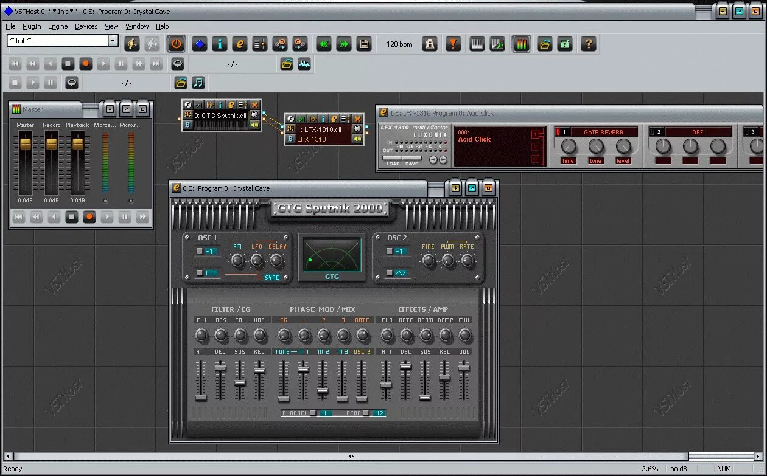Image resolution: width=767 pixels, height=476 pixels.
Task: Click stop button in Master window
Action: click(72, 216)
